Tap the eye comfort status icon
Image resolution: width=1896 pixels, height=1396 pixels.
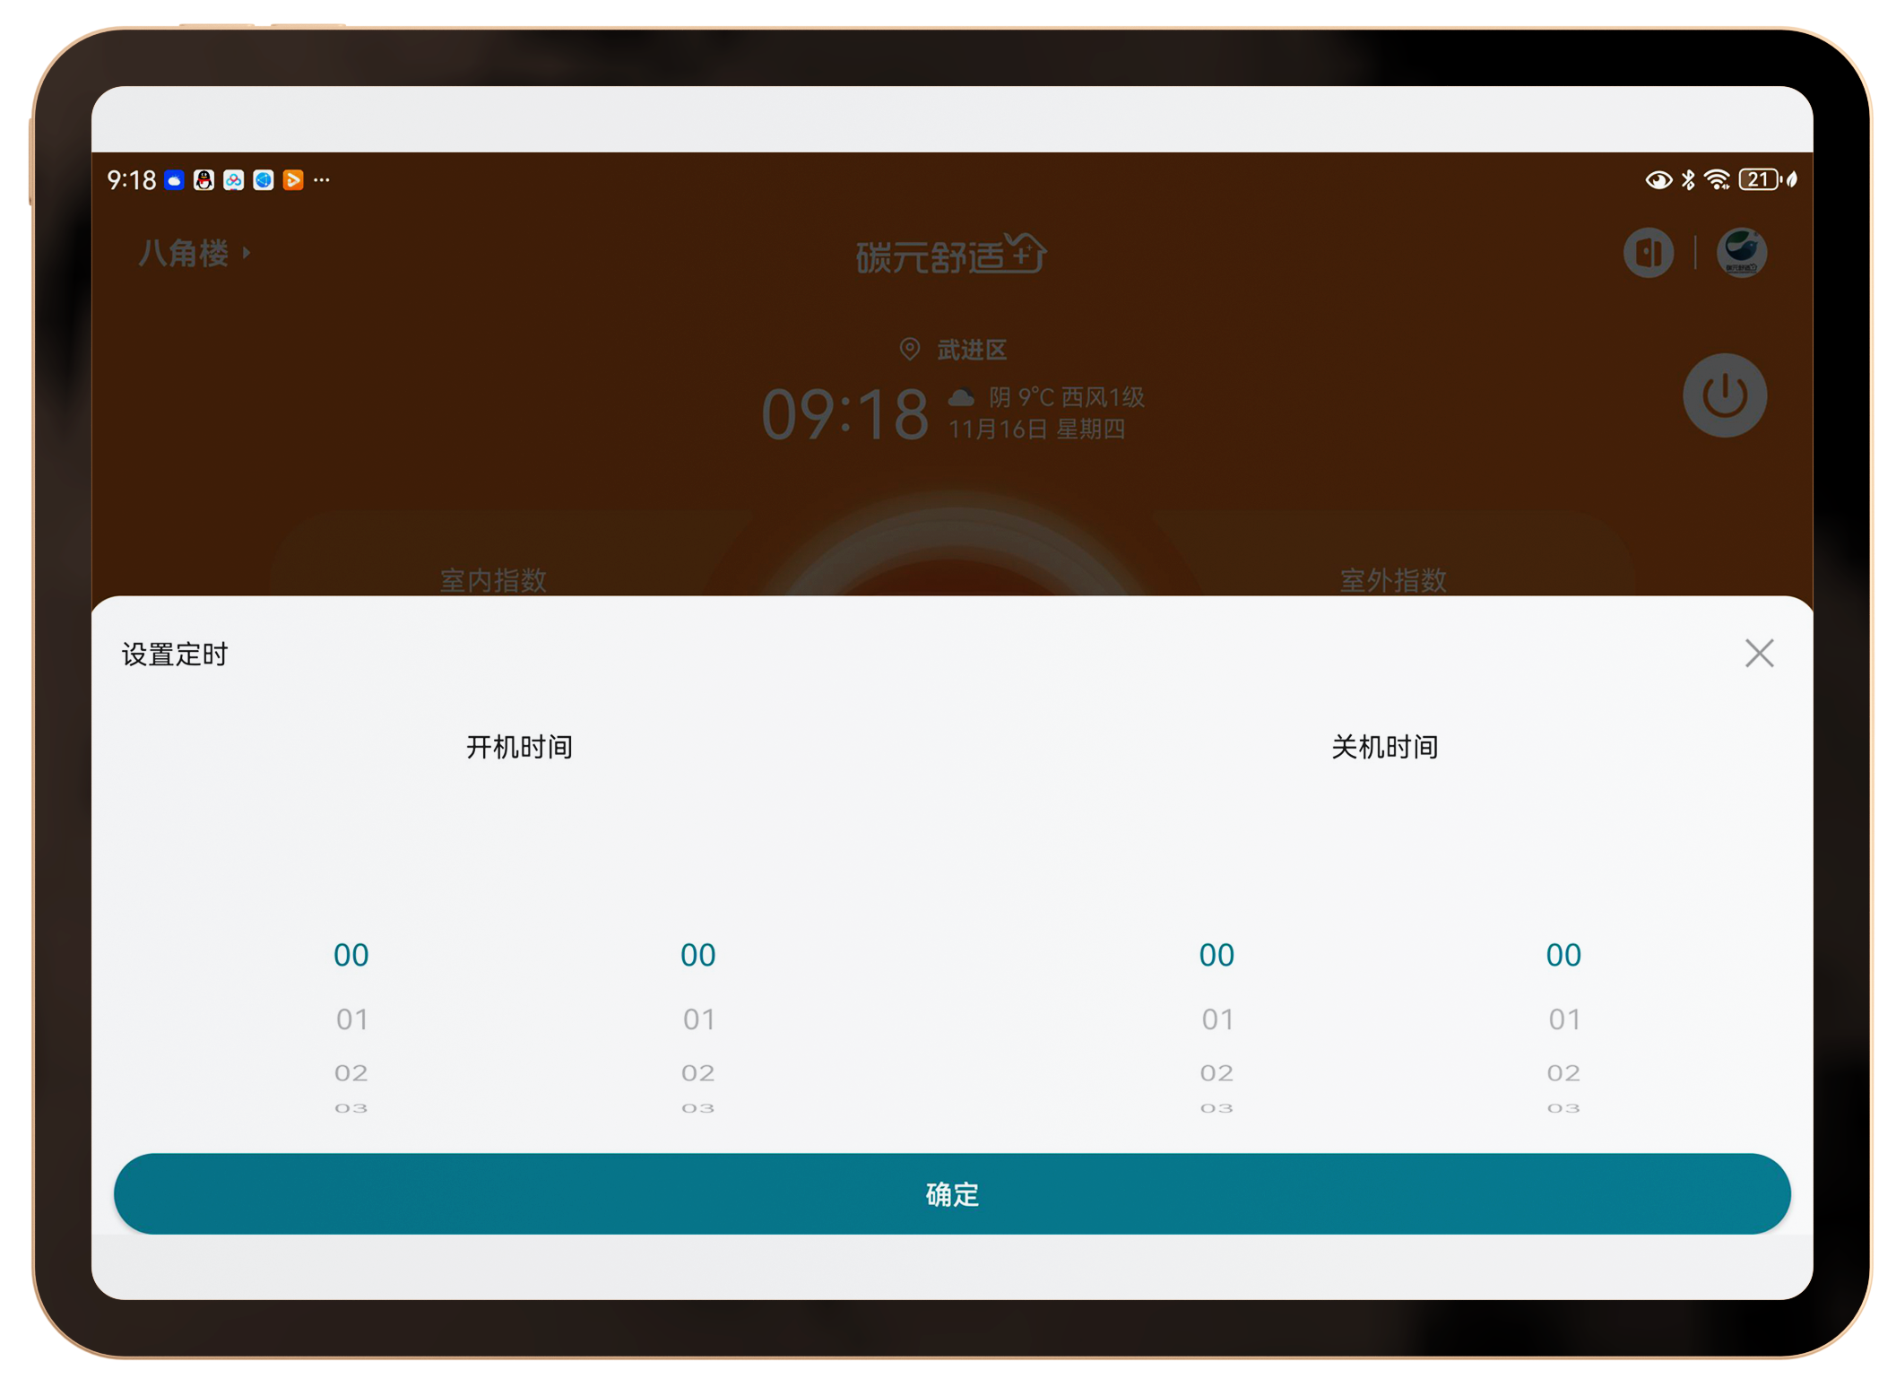[1658, 180]
